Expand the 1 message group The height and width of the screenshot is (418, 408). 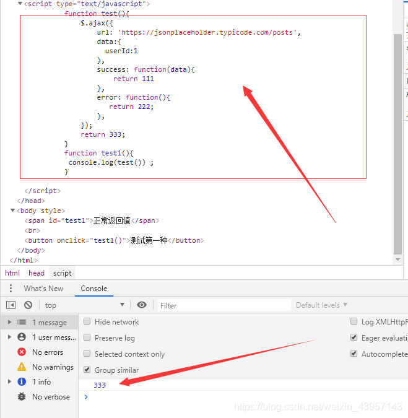point(9,322)
